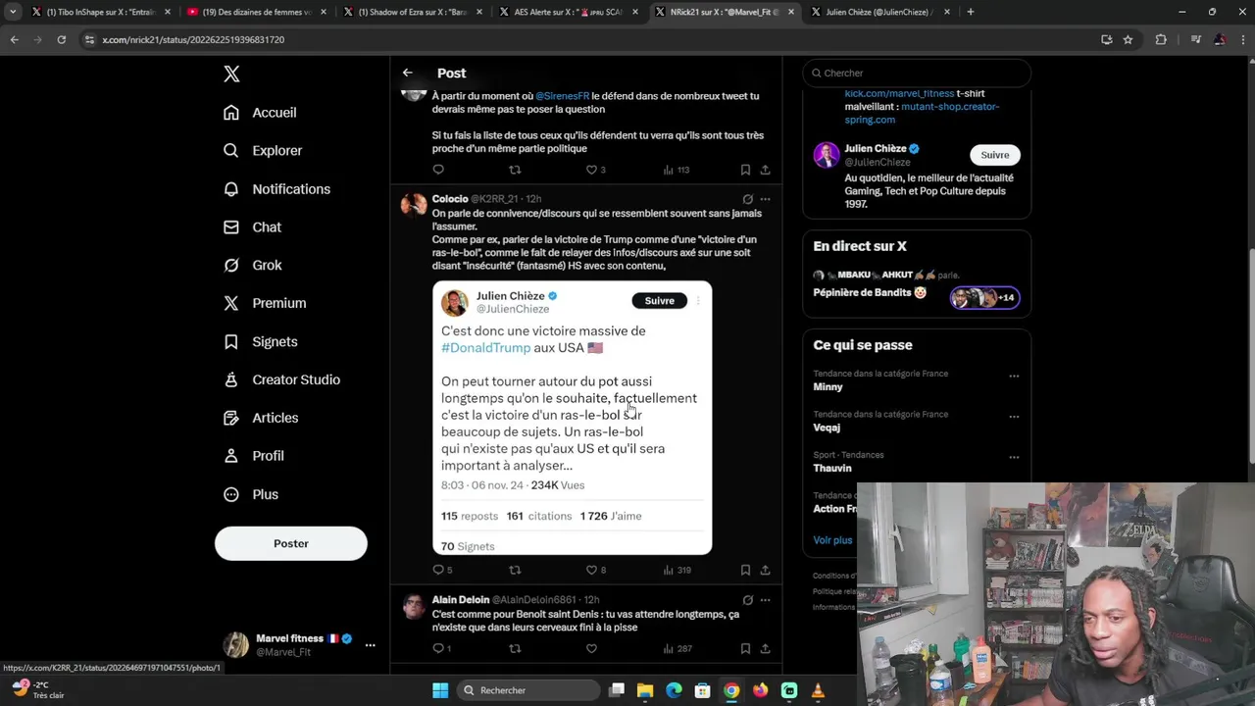The width and height of the screenshot is (1255, 706).
Task: Open the Windows Start menu
Action: (440, 690)
